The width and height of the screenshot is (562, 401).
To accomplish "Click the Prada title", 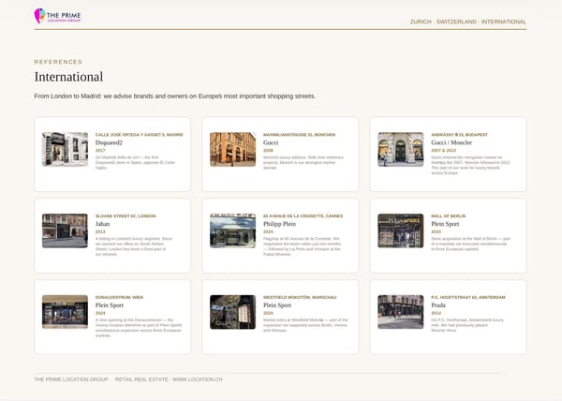I will click(x=438, y=305).
